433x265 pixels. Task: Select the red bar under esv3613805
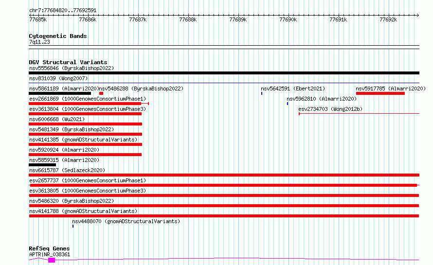click(x=224, y=195)
